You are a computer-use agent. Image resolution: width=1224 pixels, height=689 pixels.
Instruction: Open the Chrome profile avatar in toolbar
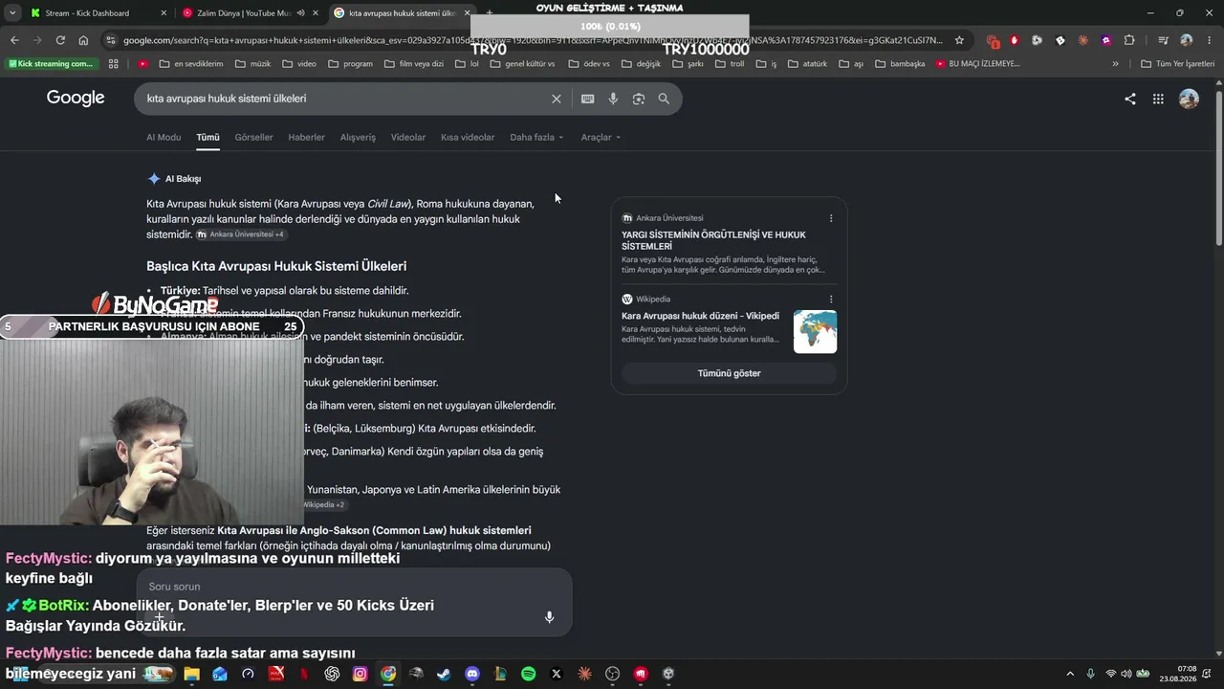point(1186,40)
